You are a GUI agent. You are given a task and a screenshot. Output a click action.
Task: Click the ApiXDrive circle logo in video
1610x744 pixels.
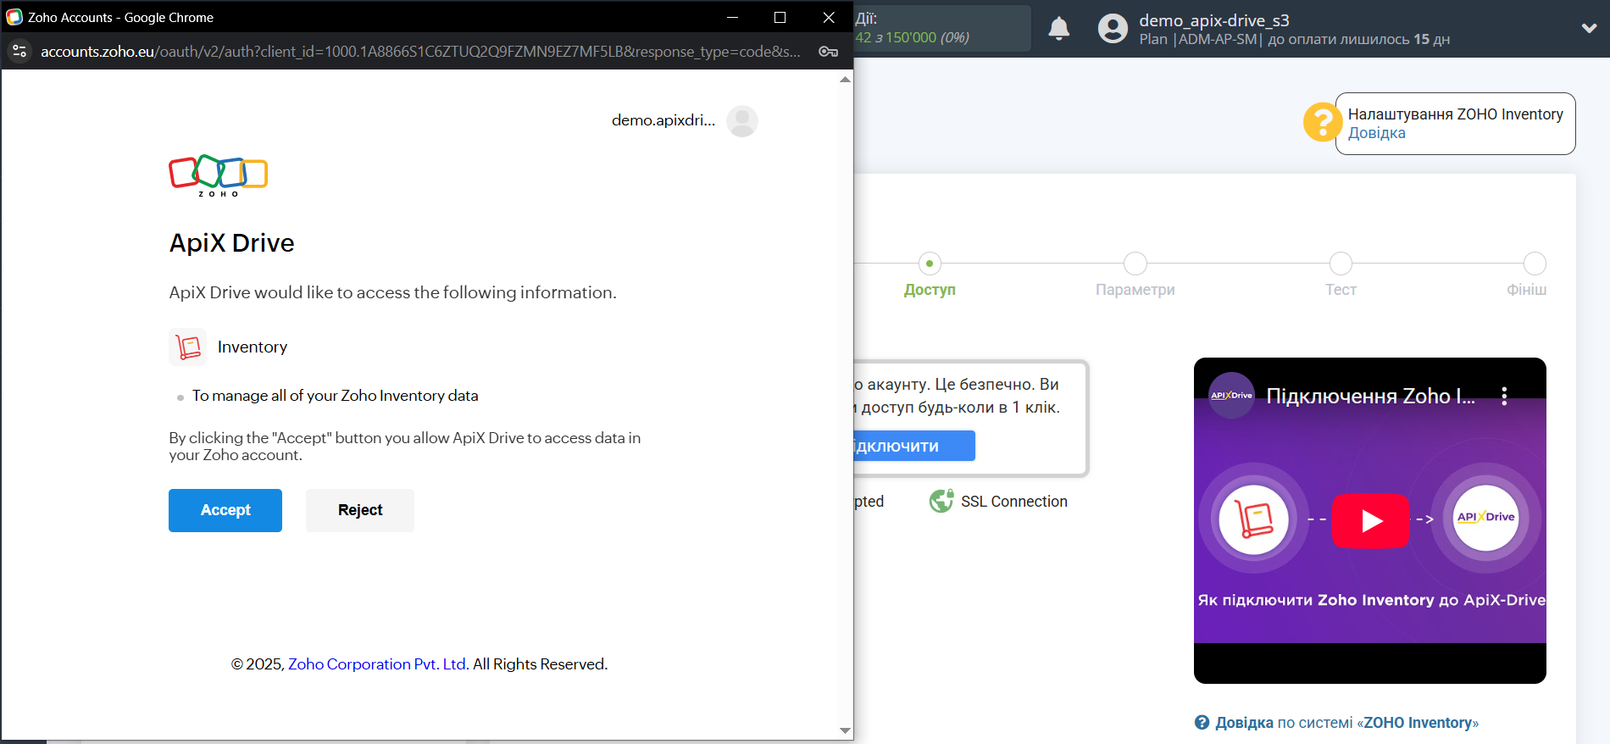pyautogui.click(x=1486, y=518)
